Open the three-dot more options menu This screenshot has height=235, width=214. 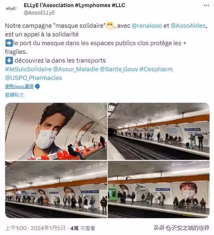[x=206, y=6]
